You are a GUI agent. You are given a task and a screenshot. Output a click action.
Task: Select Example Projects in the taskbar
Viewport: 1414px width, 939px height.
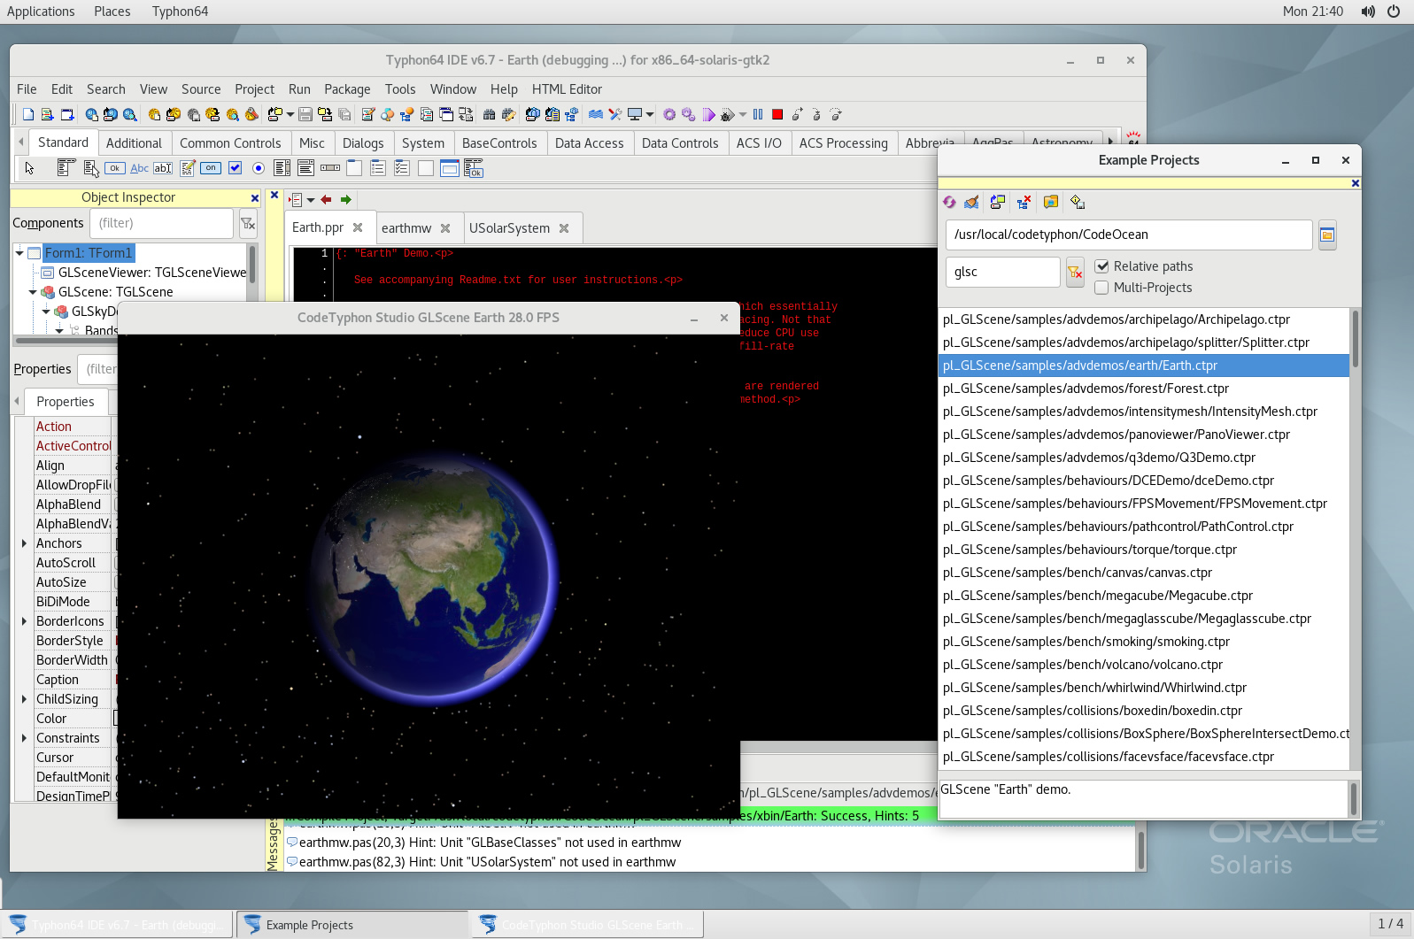(x=352, y=925)
